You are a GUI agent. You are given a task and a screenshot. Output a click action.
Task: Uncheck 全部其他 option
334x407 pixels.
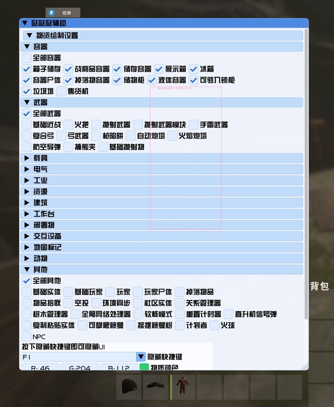click(26, 281)
